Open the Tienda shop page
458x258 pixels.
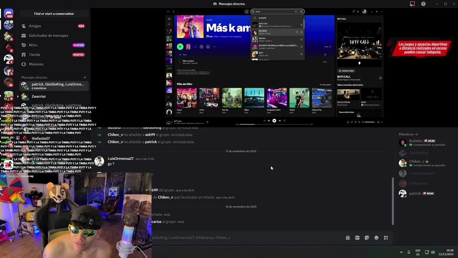pyautogui.click(x=54, y=54)
